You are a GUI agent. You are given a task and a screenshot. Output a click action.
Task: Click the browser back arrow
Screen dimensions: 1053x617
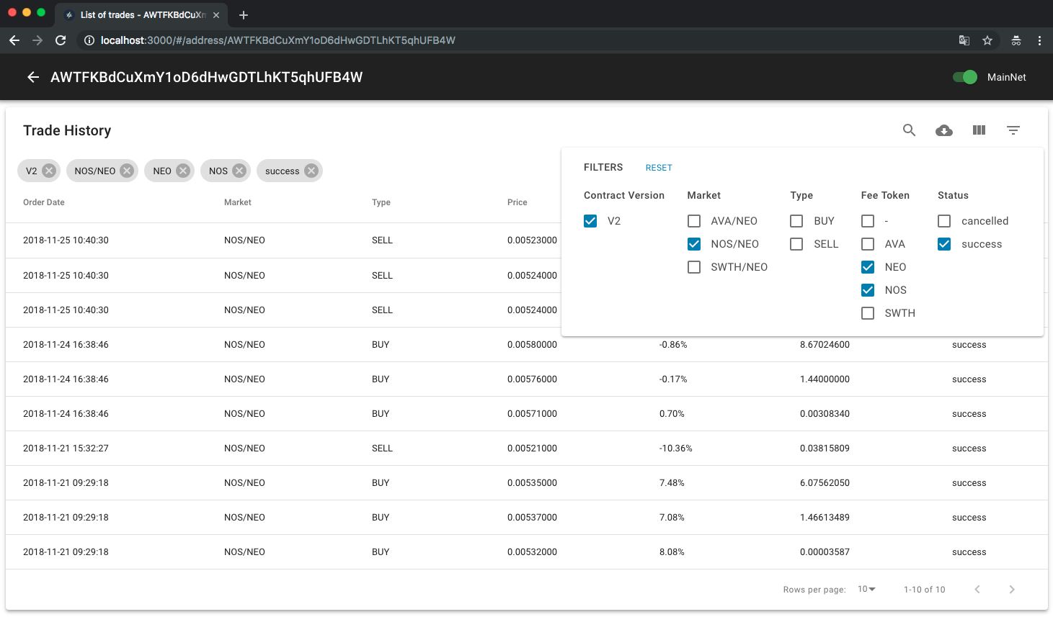tap(14, 40)
